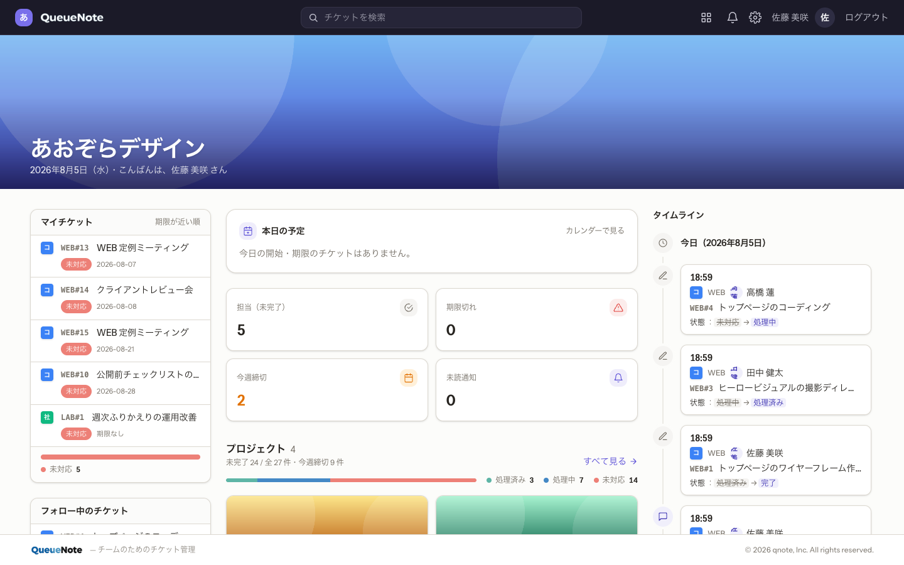Change sort 期限が近い順 in マイチケット

coord(178,222)
